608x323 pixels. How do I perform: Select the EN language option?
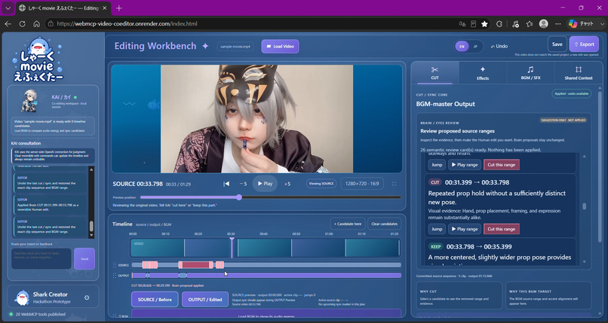coord(462,47)
